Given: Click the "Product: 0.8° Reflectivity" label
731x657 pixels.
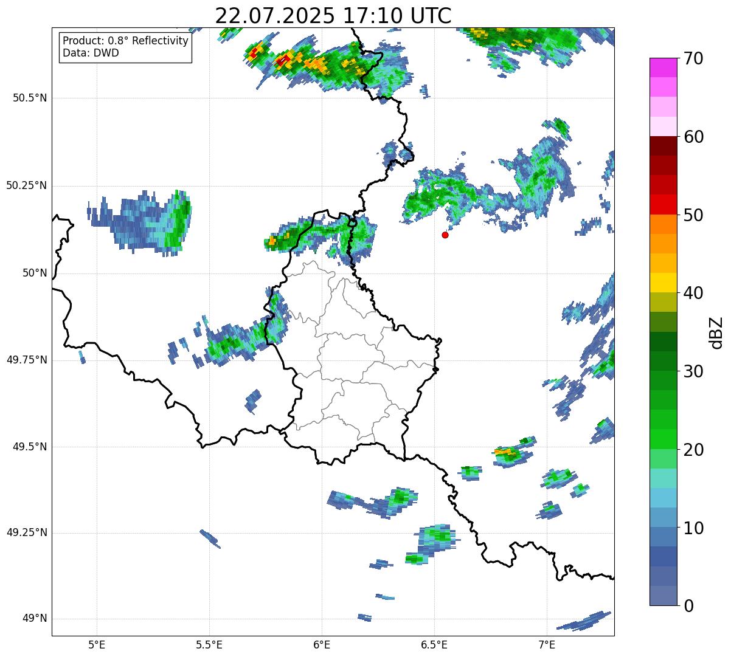Looking at the screenshot, I should (126, 41).
